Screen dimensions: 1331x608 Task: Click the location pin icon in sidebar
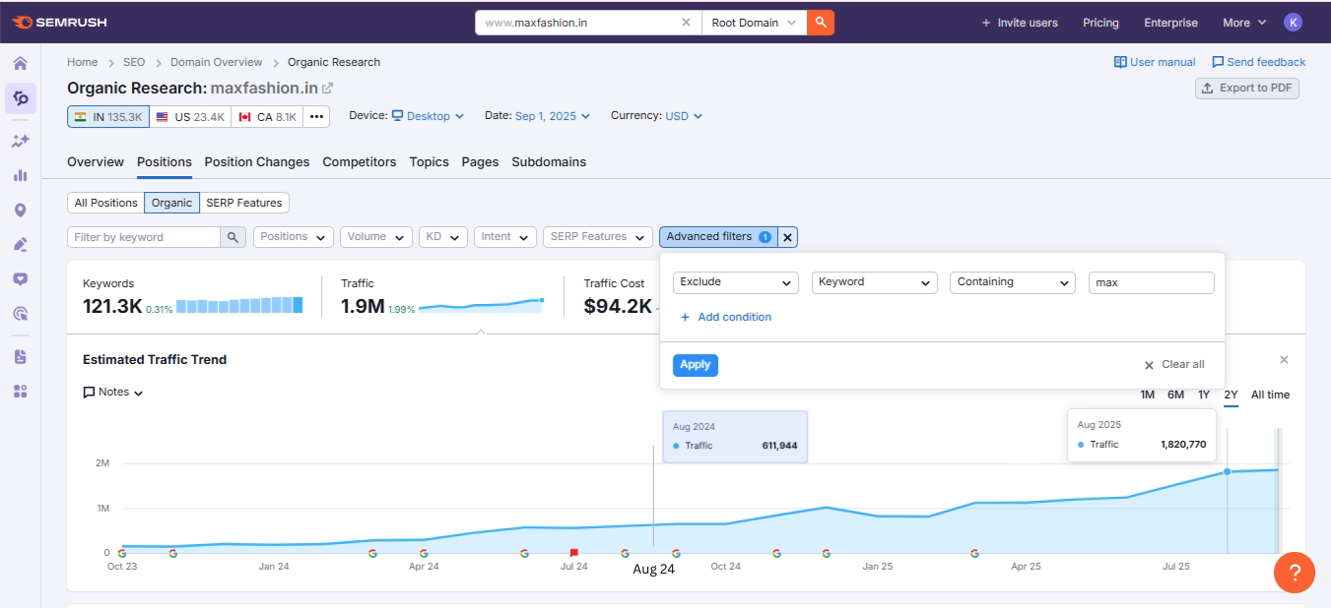[20, 210]
